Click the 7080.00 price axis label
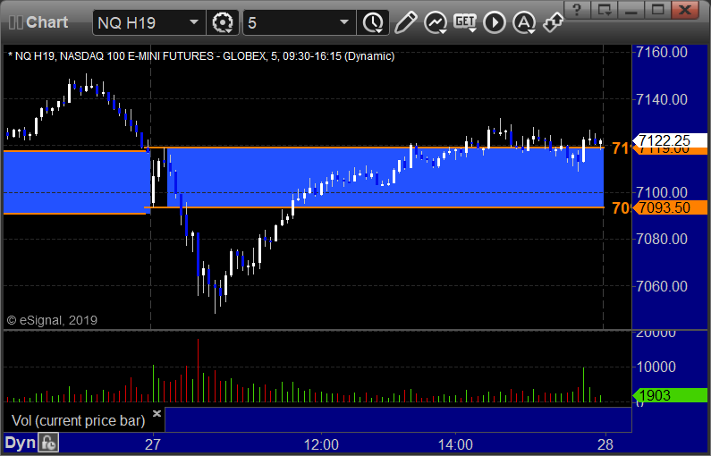 click(x=662, y=239)
